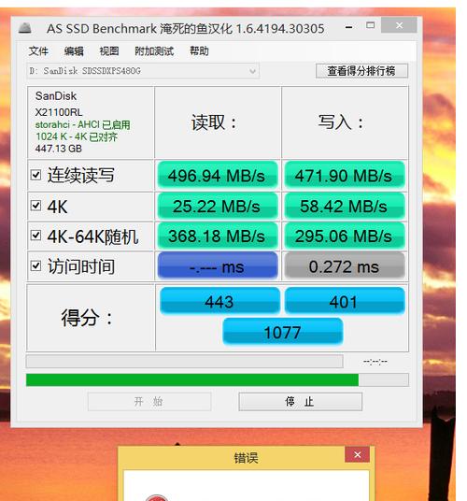Open the 附加测试 menu
Viewport: 467px width, 501px height.
click(154, 51)
